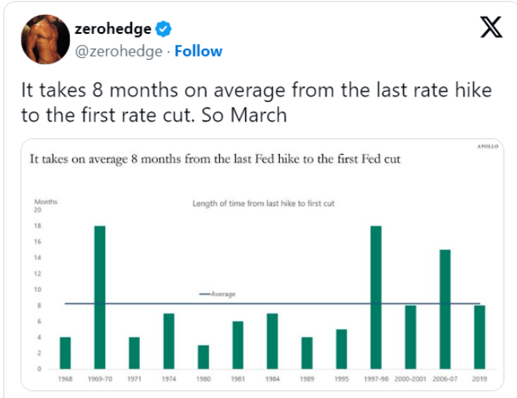Click the tweet text about March

click(256, 100)
